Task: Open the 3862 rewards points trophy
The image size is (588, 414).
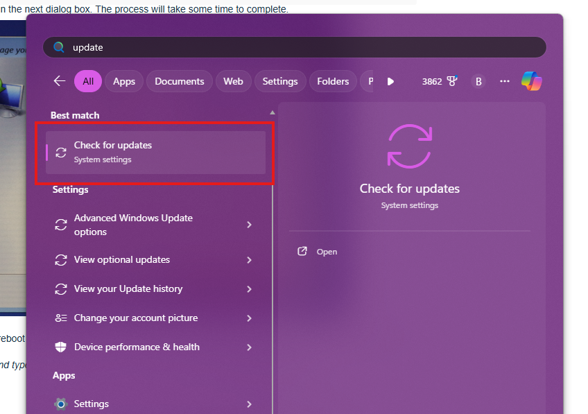Action: pos(440,81)
